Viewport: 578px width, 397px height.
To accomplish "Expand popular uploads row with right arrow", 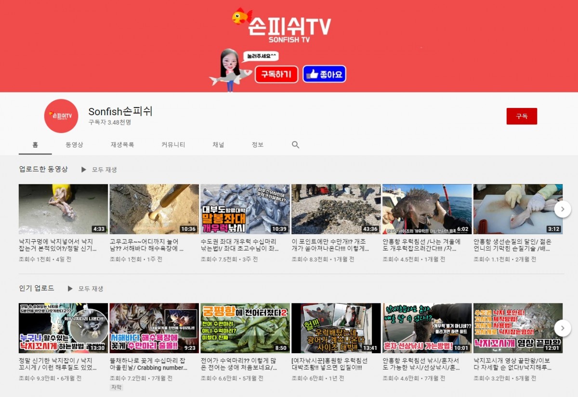I will (562, 328).
